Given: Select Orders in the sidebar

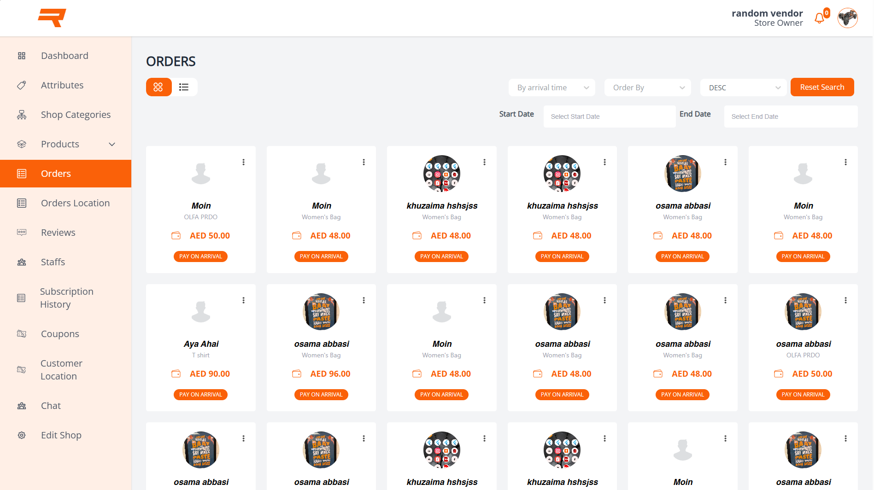Looking at the screenshot, I should coord(65,174).
